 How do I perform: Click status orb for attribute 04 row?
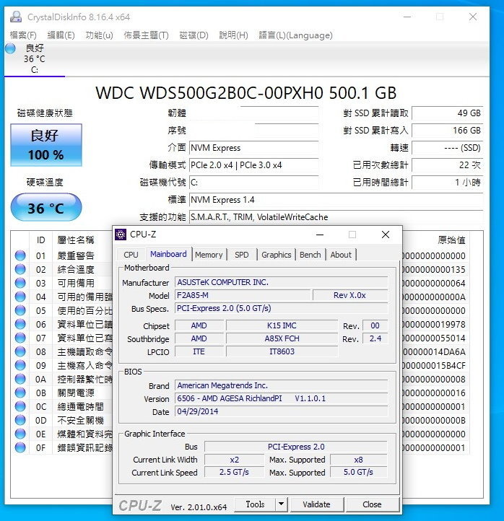(20, 297)
